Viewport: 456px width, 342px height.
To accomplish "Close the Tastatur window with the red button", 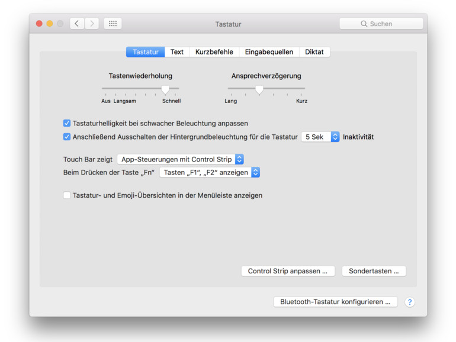I will coord(39,24).
